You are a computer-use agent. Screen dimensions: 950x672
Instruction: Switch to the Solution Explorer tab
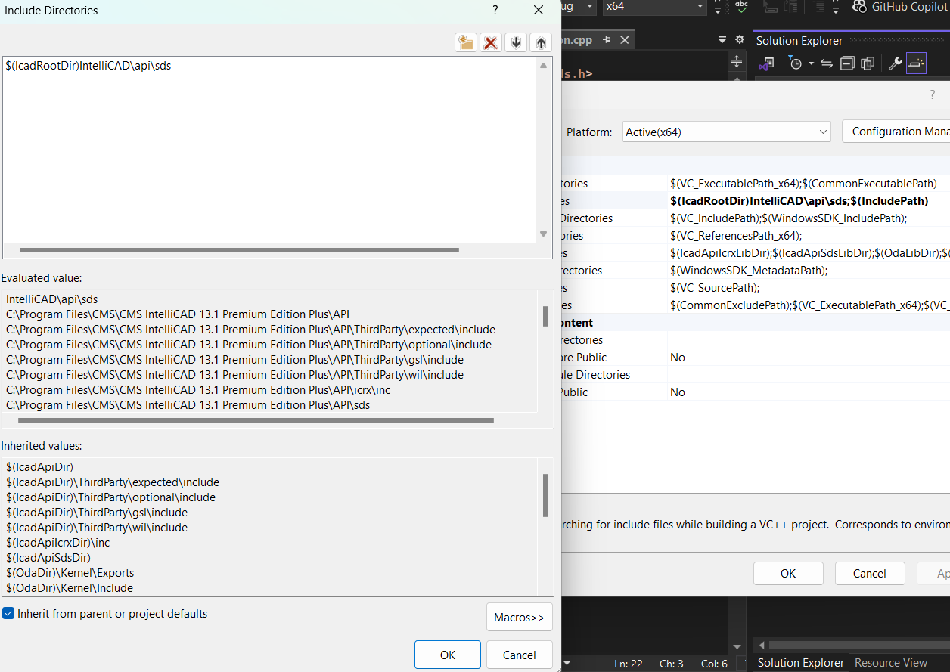801,663
